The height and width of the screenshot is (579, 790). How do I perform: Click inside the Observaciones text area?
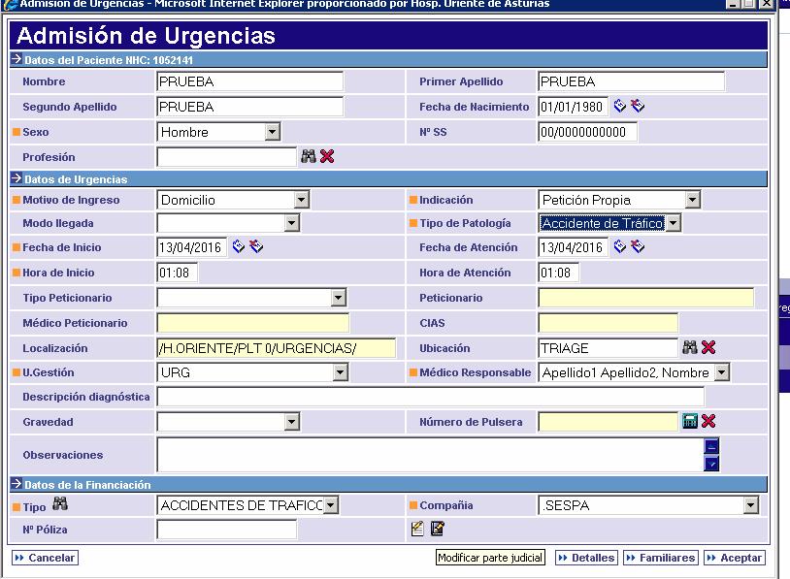tap(388, 454)
